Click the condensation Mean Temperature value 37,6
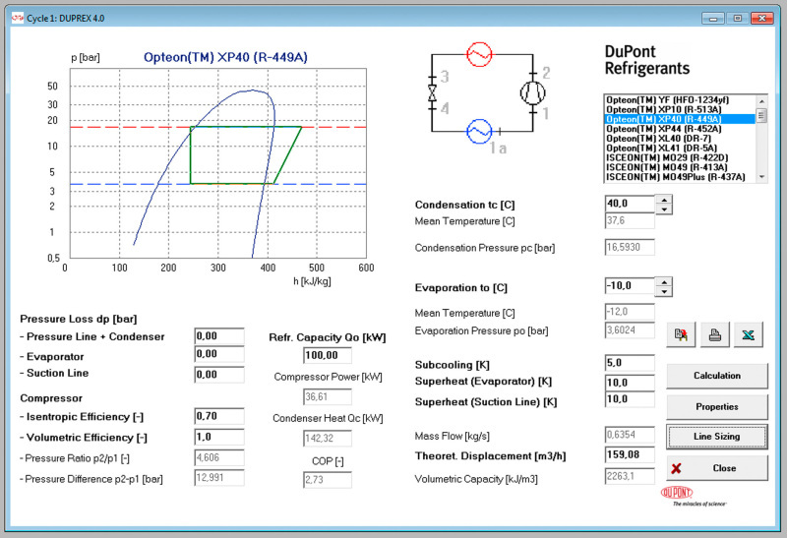This screenshot has width=787, height=538. pyautogui.click(x=630, y=220)
